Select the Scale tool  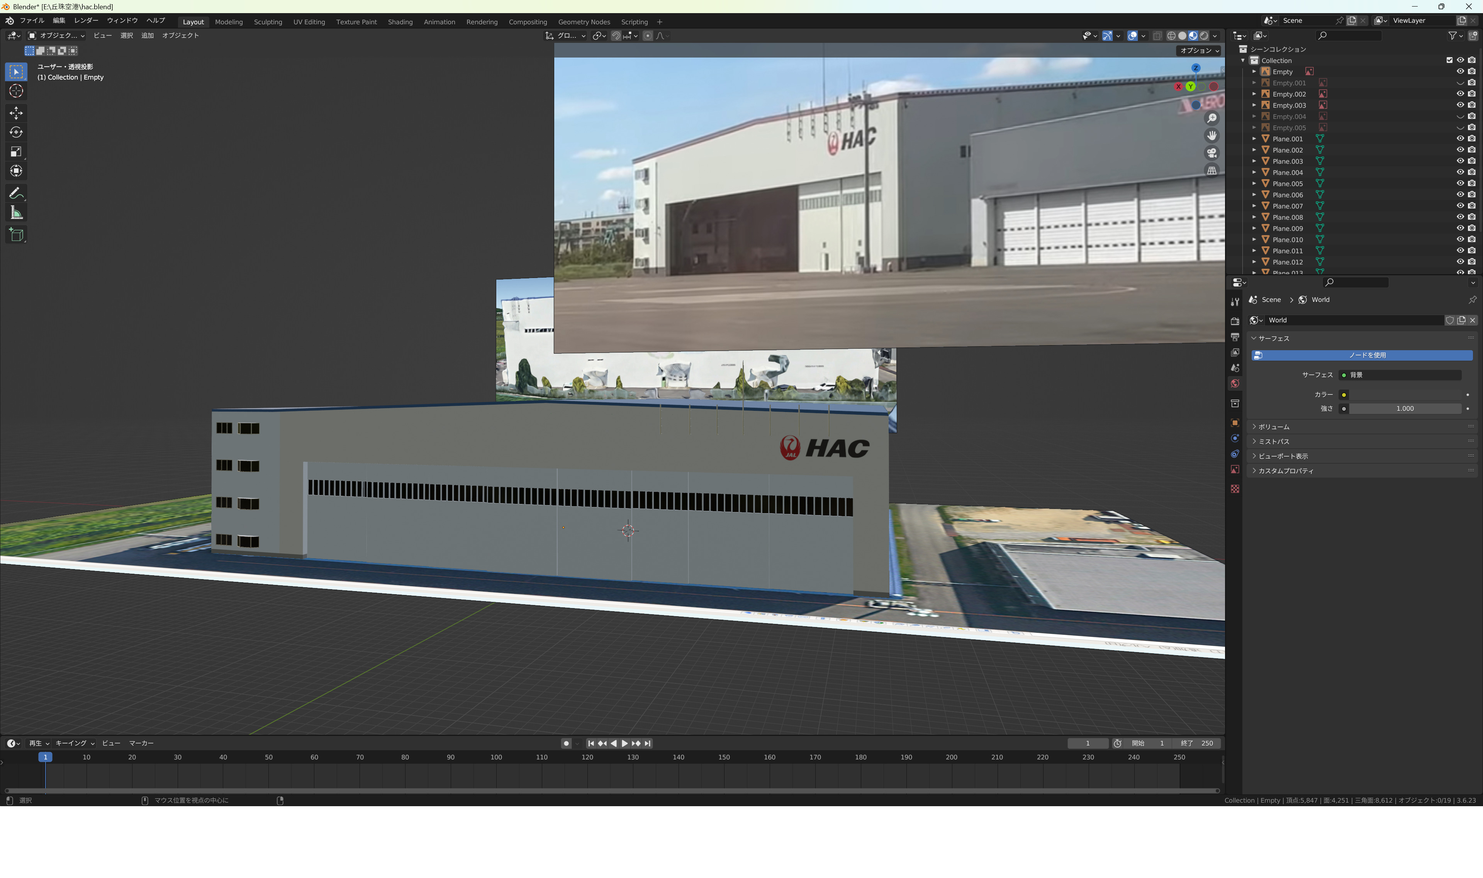[x=16, y=151]
